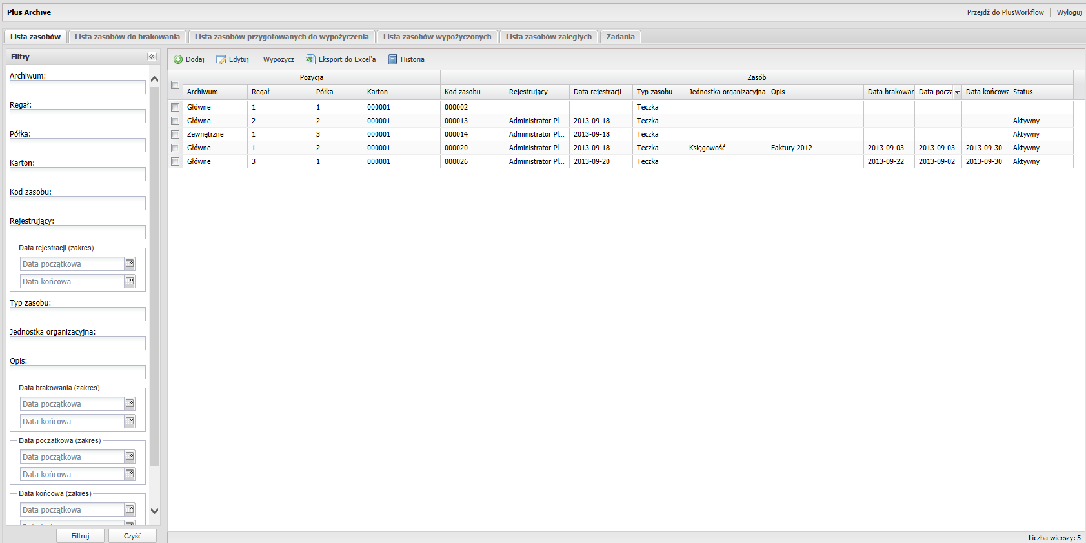Tick the checkbox for the Zewnętrzne row
1086x543 pixels.
click(175, 134)
